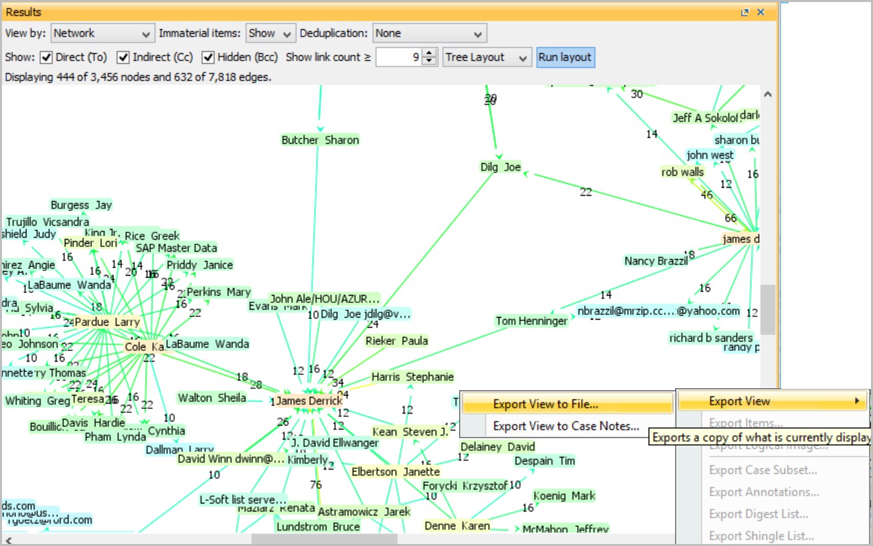Select the Priddy Janice node
This screenshot has height=546, width=873.
[200, 265]
